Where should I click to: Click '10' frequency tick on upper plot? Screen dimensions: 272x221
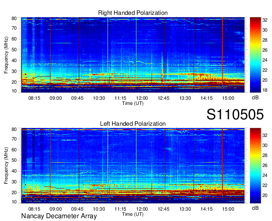(x=14, y=91)
